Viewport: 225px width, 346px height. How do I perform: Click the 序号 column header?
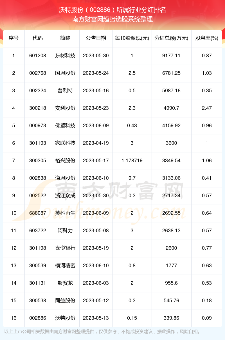tap(13, 38)
